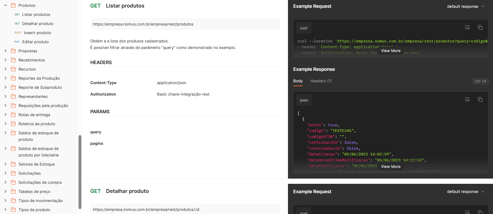Open the default response dropdown for Listar produtos
Screen dimensions: 493x214
pyautogui.click(x=466, y=7)
